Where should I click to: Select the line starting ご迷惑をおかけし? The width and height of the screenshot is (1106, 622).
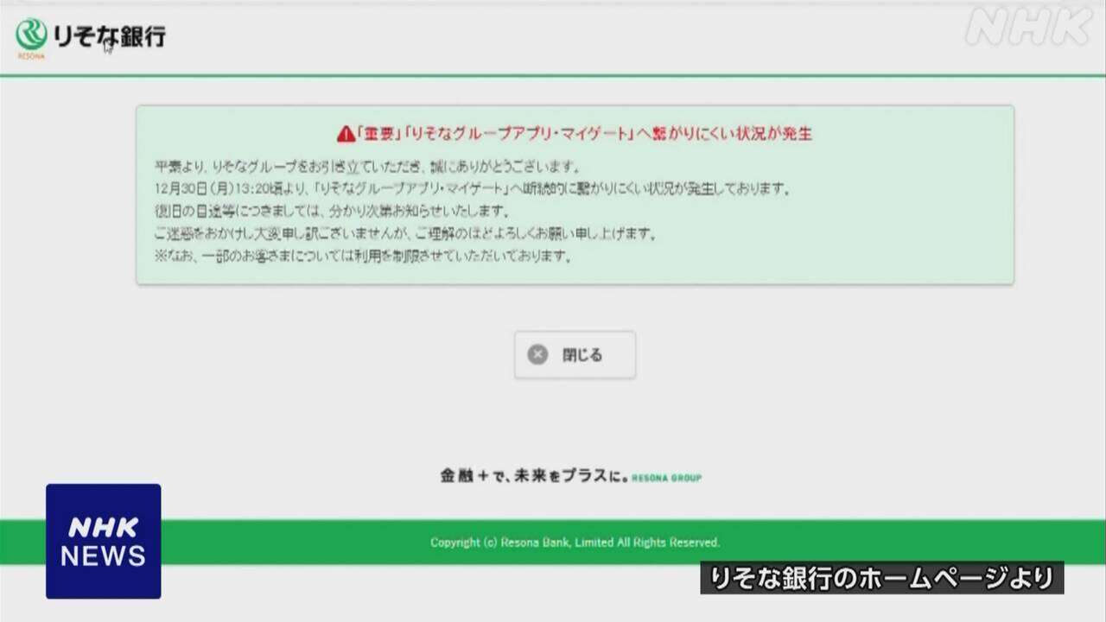(405, 234)
